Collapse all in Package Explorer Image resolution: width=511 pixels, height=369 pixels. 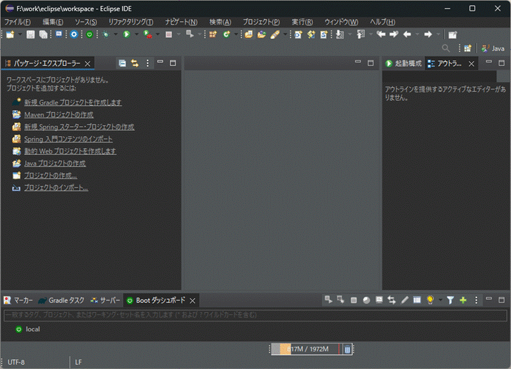pyautogui.click(x=122, y=63)
